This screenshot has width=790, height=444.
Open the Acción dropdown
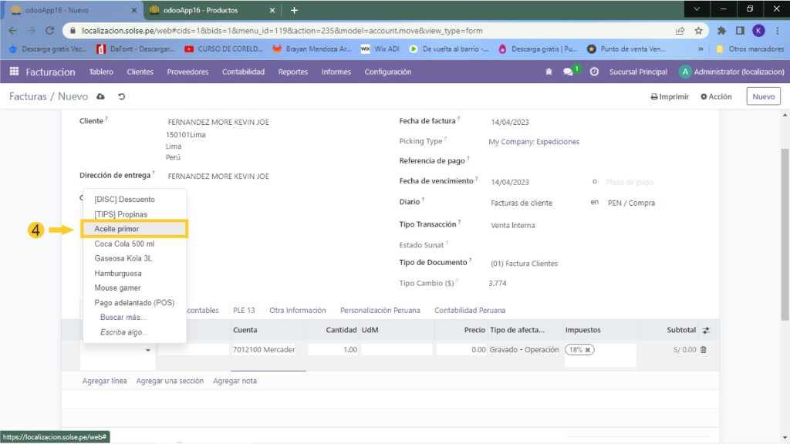tap(716, 96)
